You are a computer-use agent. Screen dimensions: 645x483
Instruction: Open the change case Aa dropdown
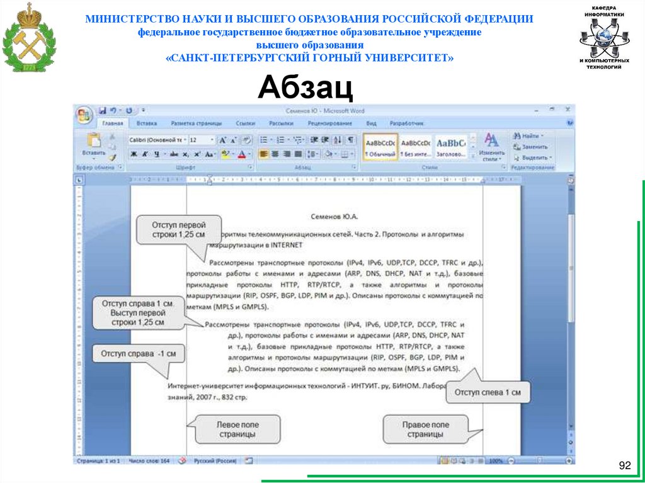click(210, 154)
